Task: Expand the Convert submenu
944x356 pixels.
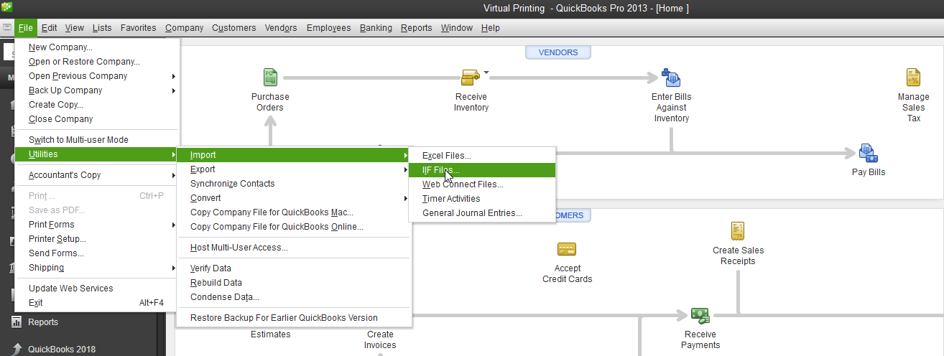Action: coord(406,198)
